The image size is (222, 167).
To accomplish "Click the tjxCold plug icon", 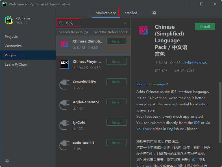I will (x=64, y=125).
